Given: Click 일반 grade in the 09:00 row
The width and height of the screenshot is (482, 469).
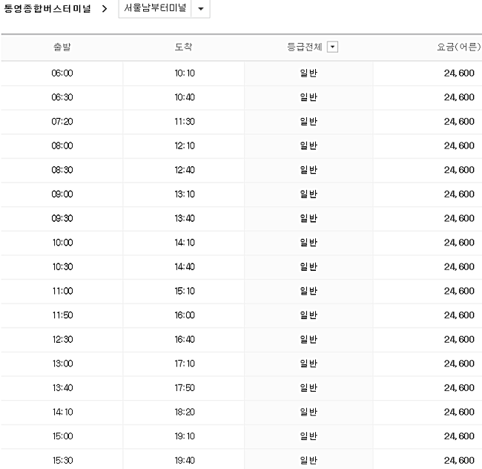Looking at the screenshot, I should click(x=308, y=194).
